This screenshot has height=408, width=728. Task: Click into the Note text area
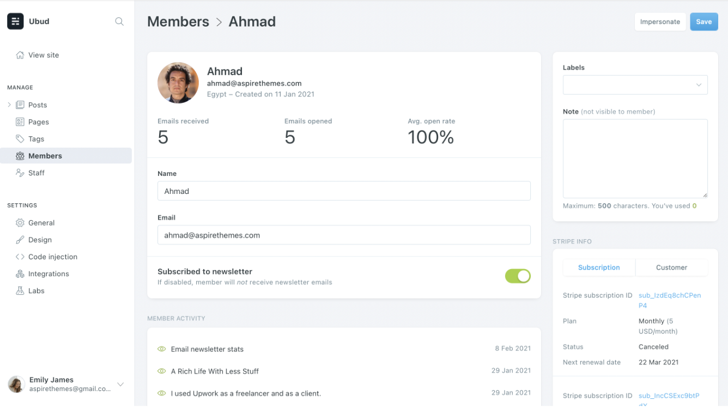[635, 159]
